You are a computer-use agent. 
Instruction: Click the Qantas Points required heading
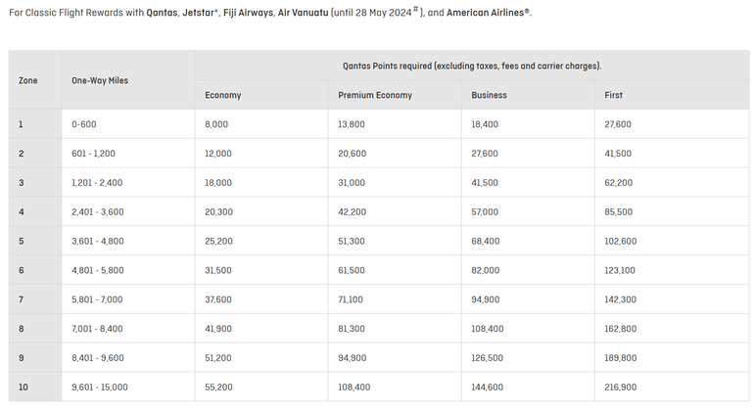[471, 66]
